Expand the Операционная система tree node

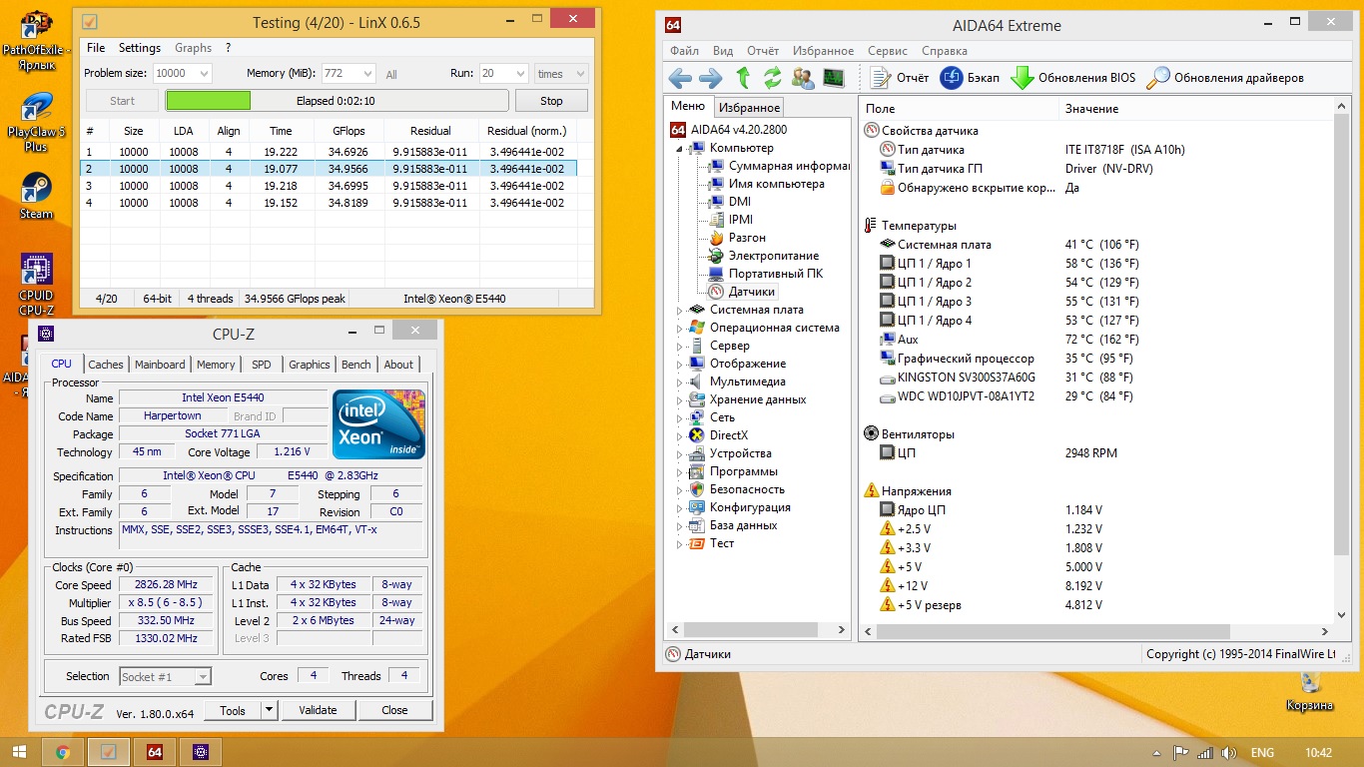coord(680,328)
